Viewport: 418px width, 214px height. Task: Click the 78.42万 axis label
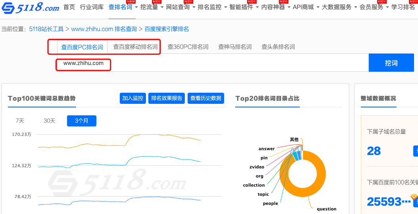23,197
